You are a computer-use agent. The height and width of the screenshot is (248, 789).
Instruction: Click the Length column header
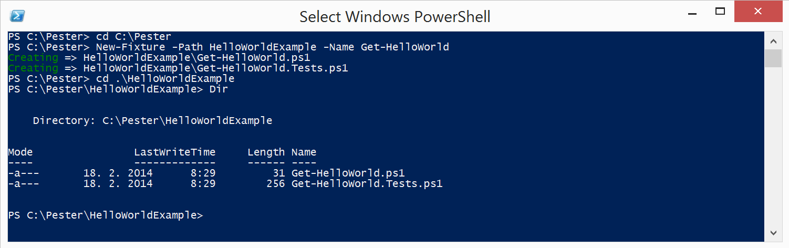[266, 152]
